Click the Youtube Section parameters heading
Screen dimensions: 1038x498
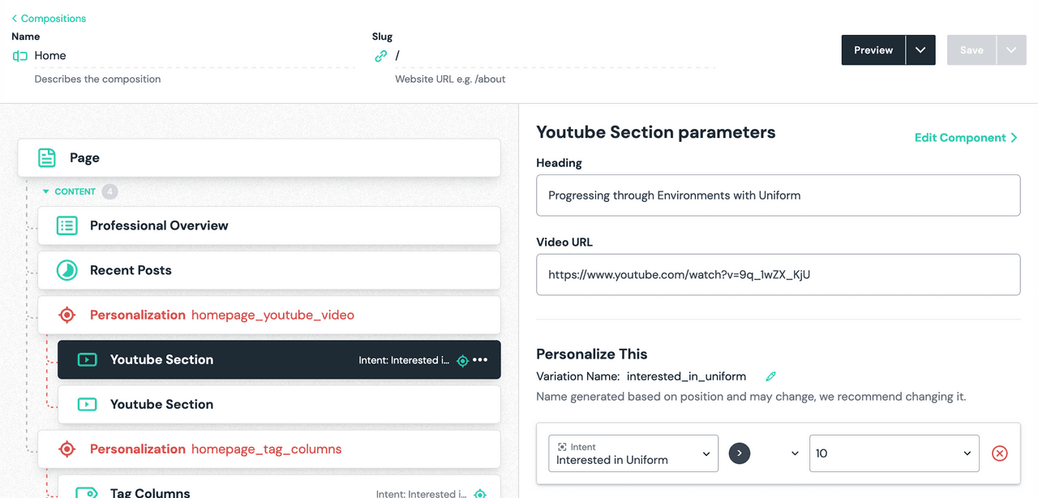(x=656, y=132)
